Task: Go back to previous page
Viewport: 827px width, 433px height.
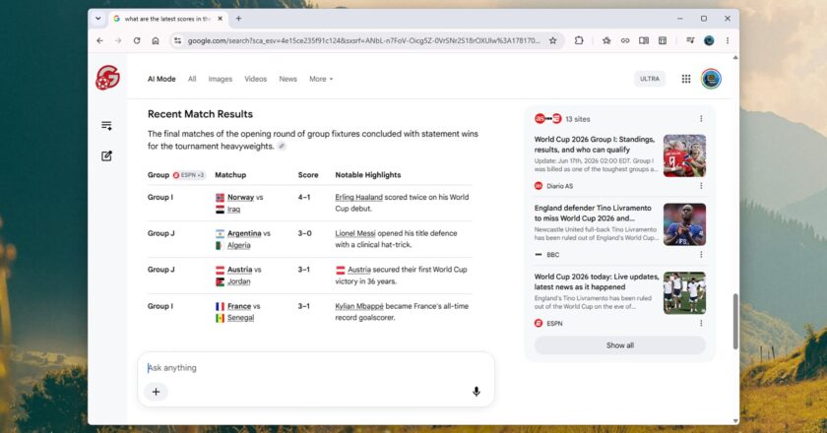Action: pos(99,40)
